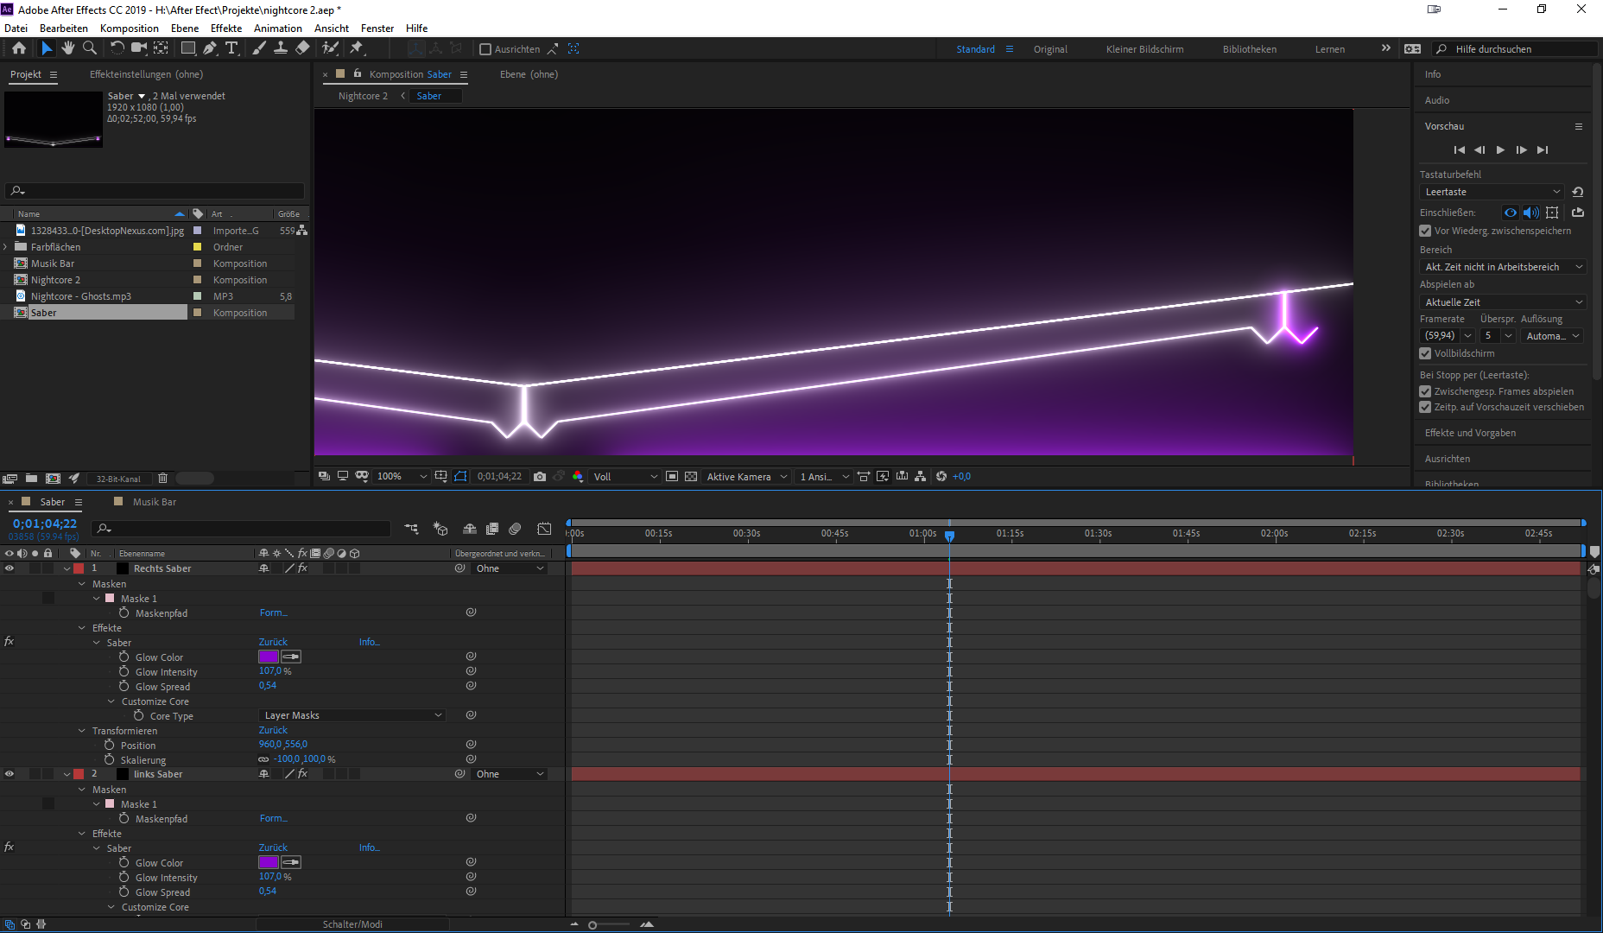This screenshot has height=933, width=1603.
Task: Toggle the transparency grid in the viewer
Action: point(691,477)
